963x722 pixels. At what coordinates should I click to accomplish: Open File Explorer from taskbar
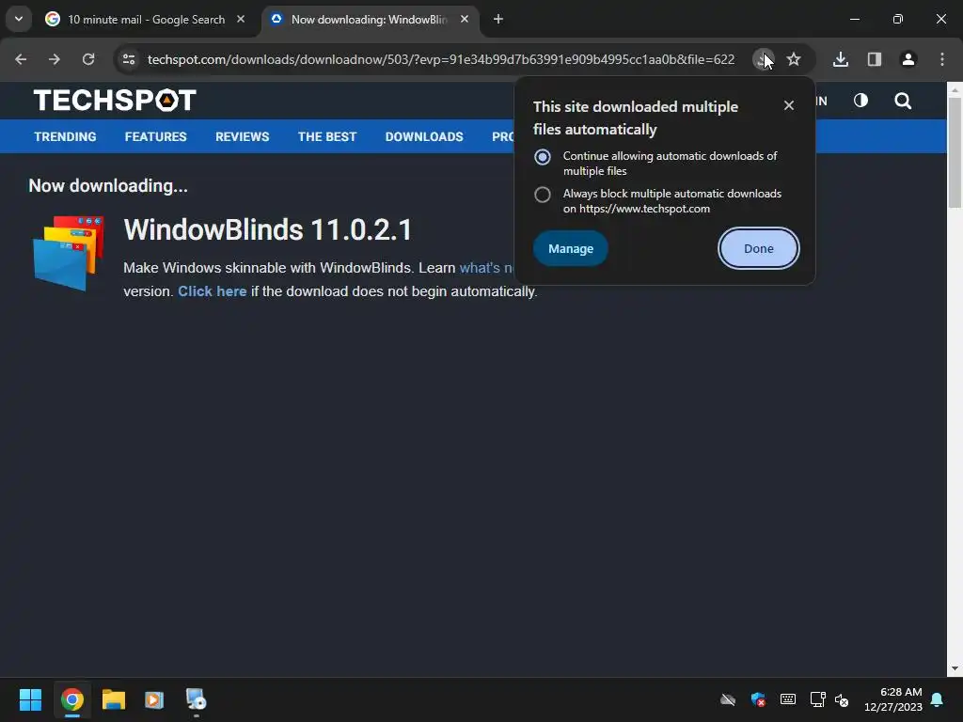click(114, 699)
